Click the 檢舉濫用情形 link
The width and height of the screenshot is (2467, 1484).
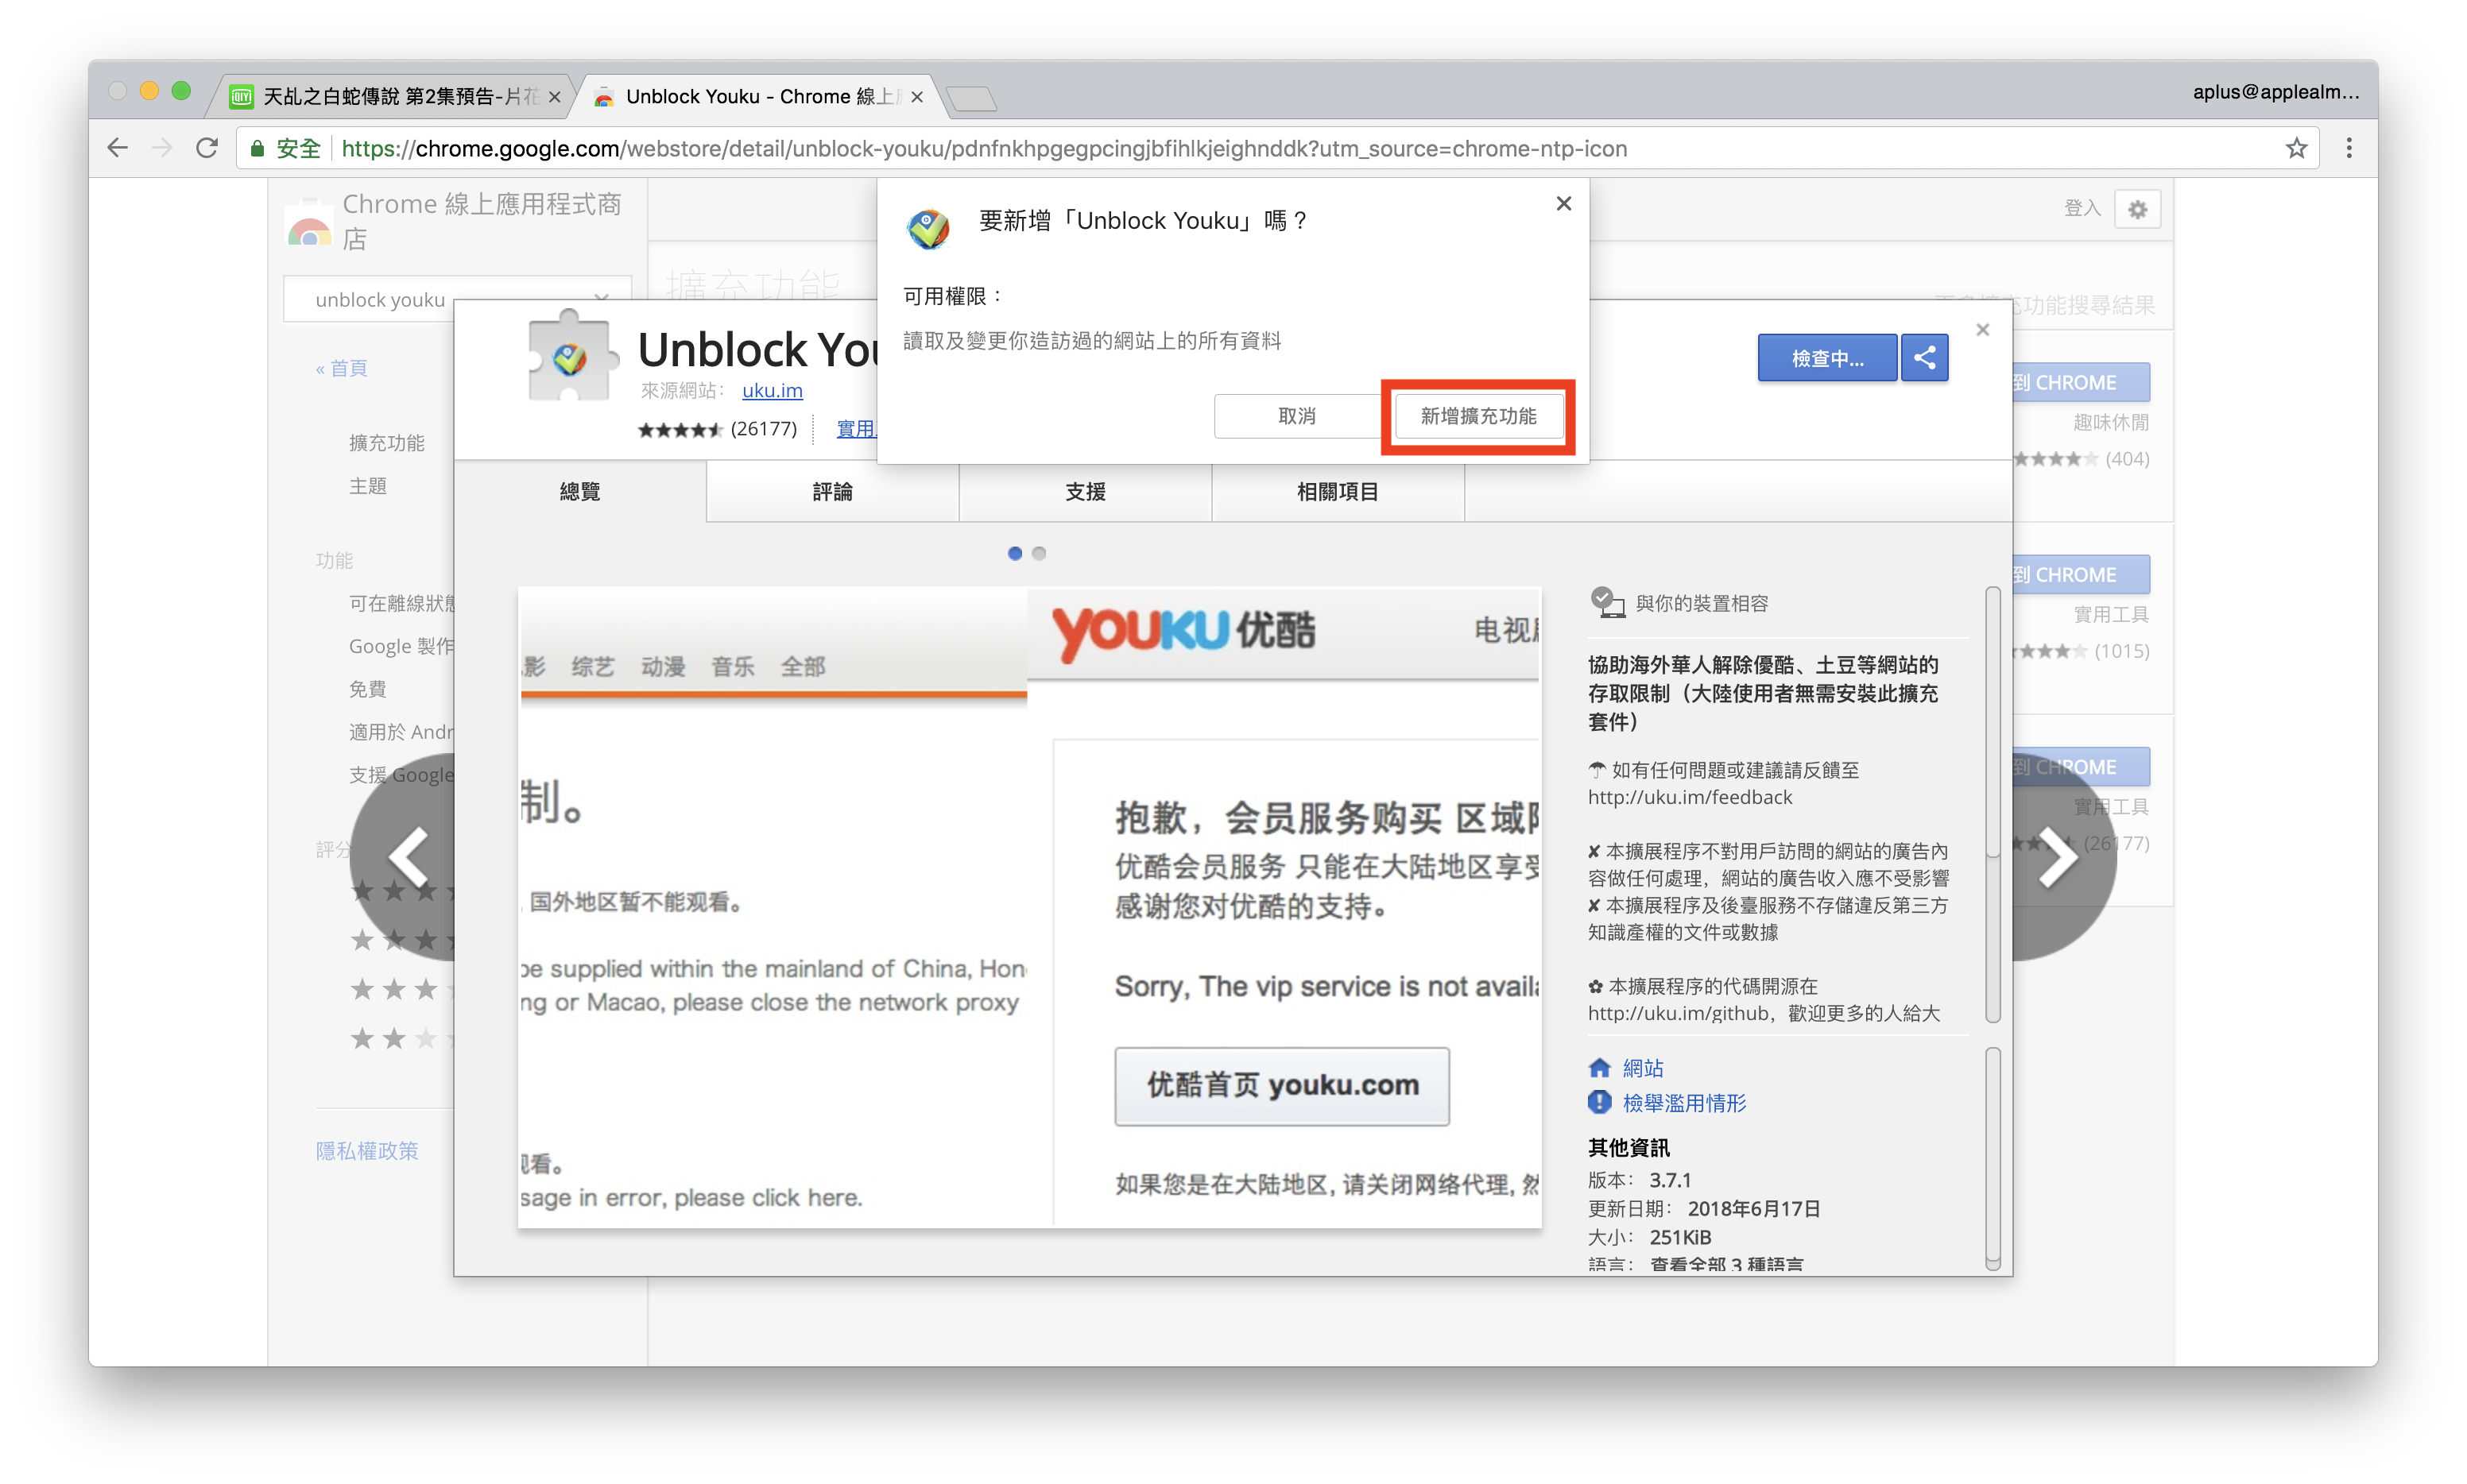tap(1683, 1103)
